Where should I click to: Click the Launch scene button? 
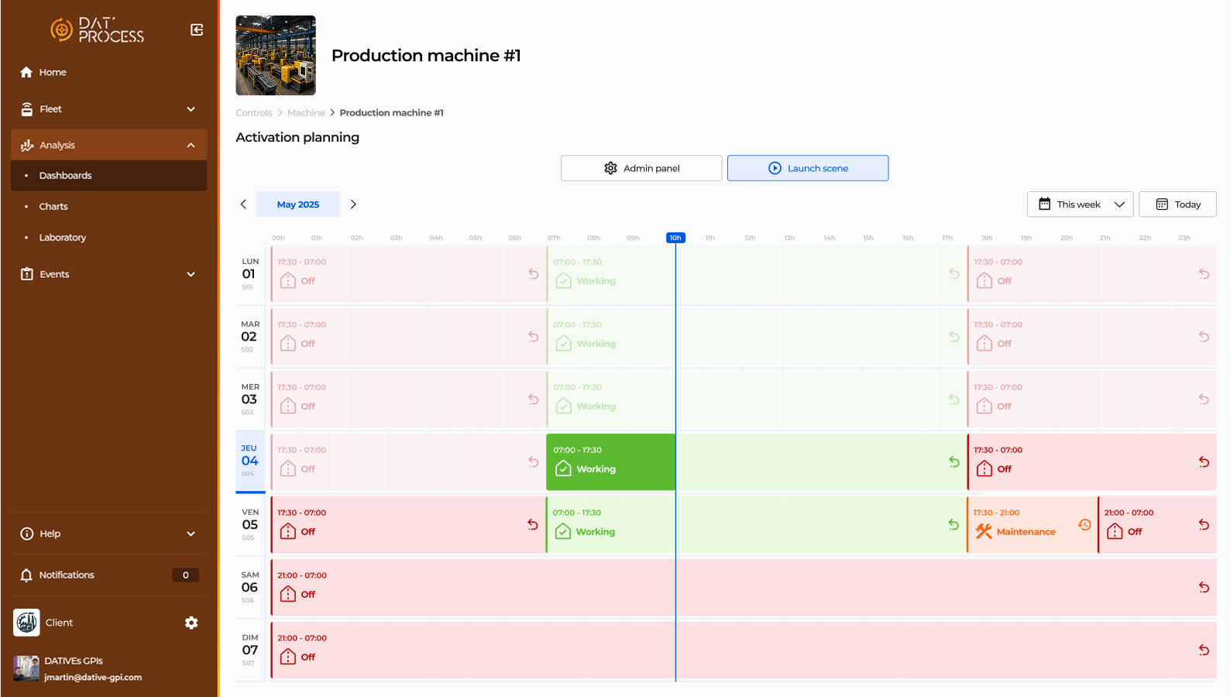click(x=807, y=168)
